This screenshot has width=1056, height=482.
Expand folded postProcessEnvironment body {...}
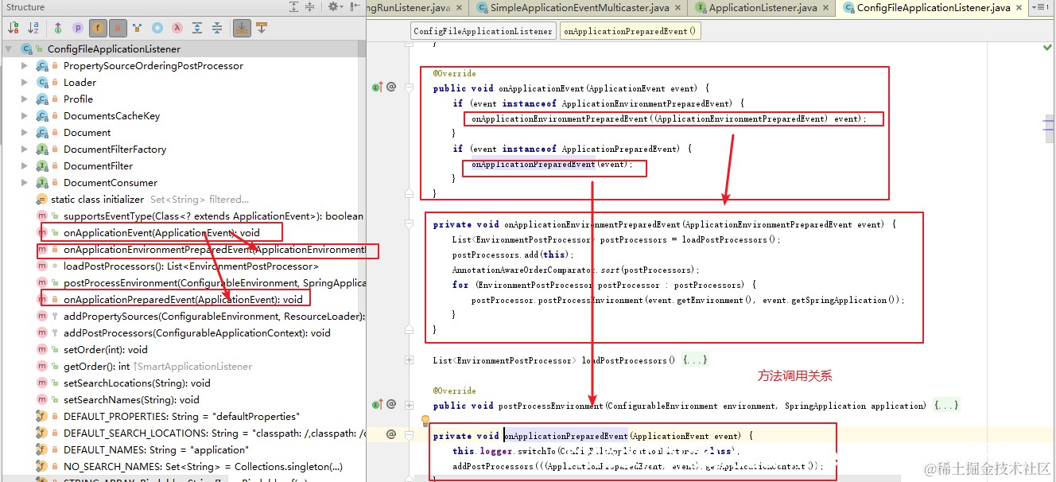click(x=946, y=406)
